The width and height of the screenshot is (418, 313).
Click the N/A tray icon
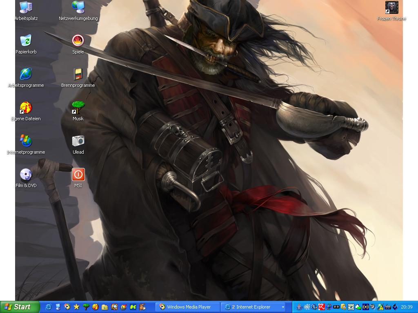click(x=307, y=307)
